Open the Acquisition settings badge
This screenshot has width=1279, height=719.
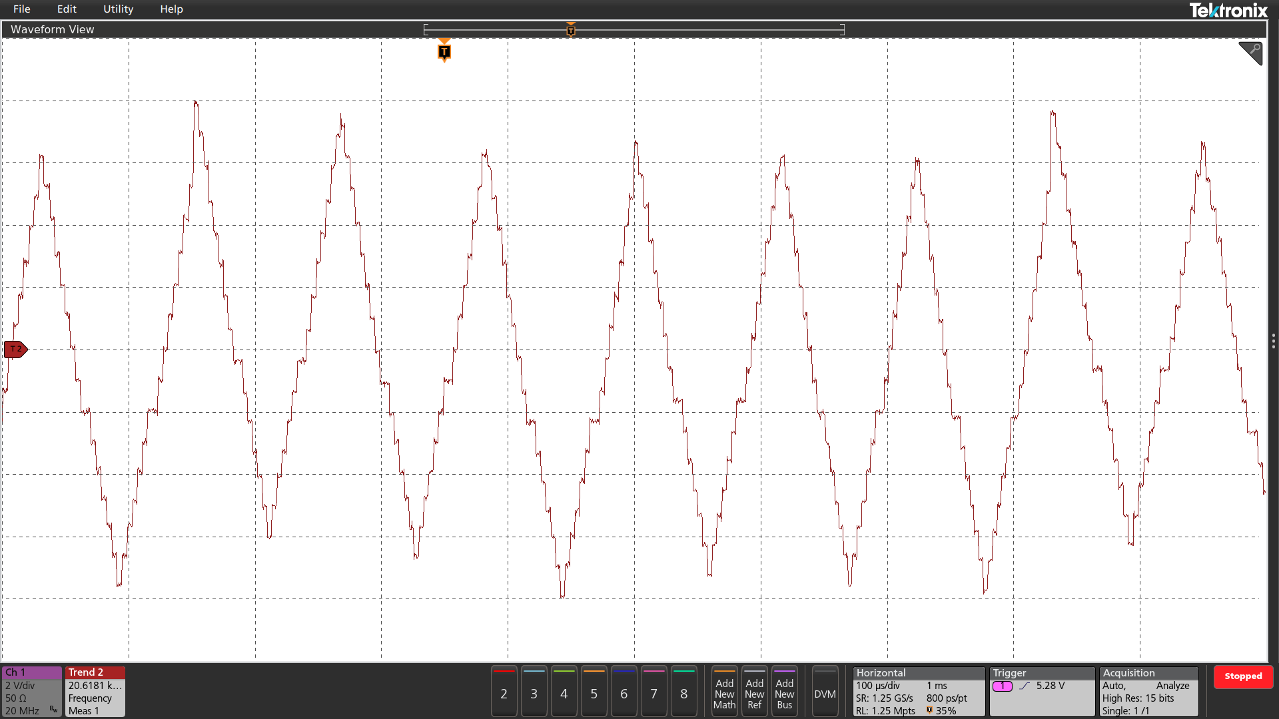point(1148,691)
